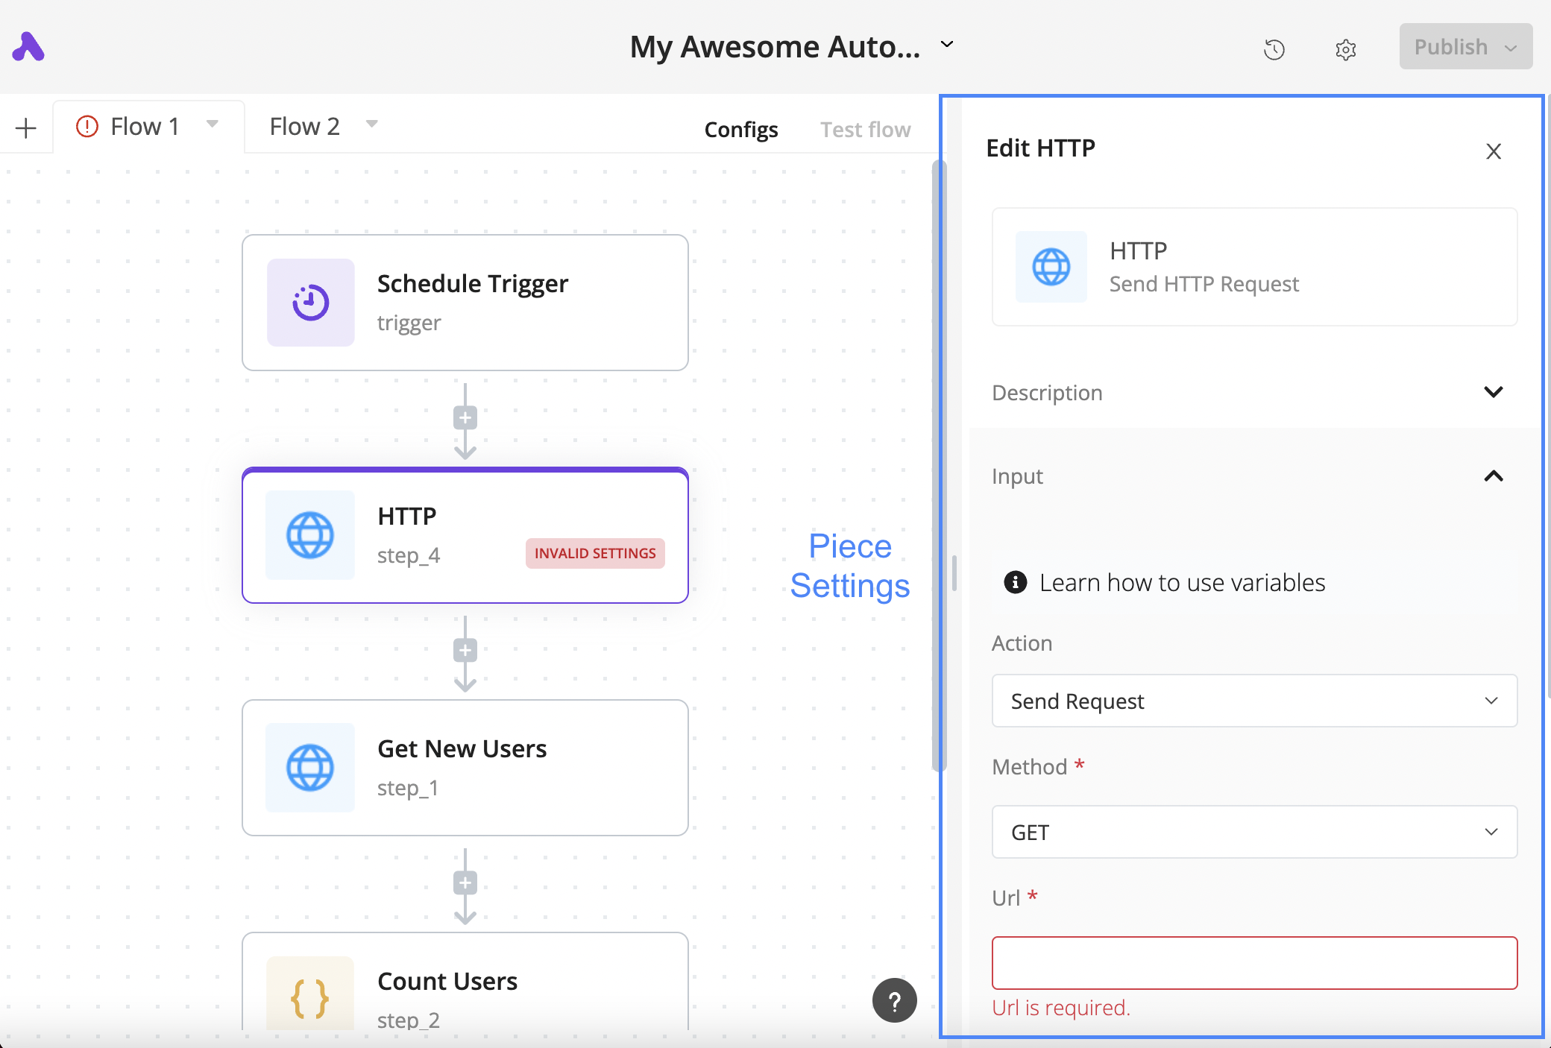Image resolution: width=1551 pixels, height=1048 pixels.
Task: Open the Flow 1 tab dropdown arrow
Action: pyautogui.click(x=213, y=124)
